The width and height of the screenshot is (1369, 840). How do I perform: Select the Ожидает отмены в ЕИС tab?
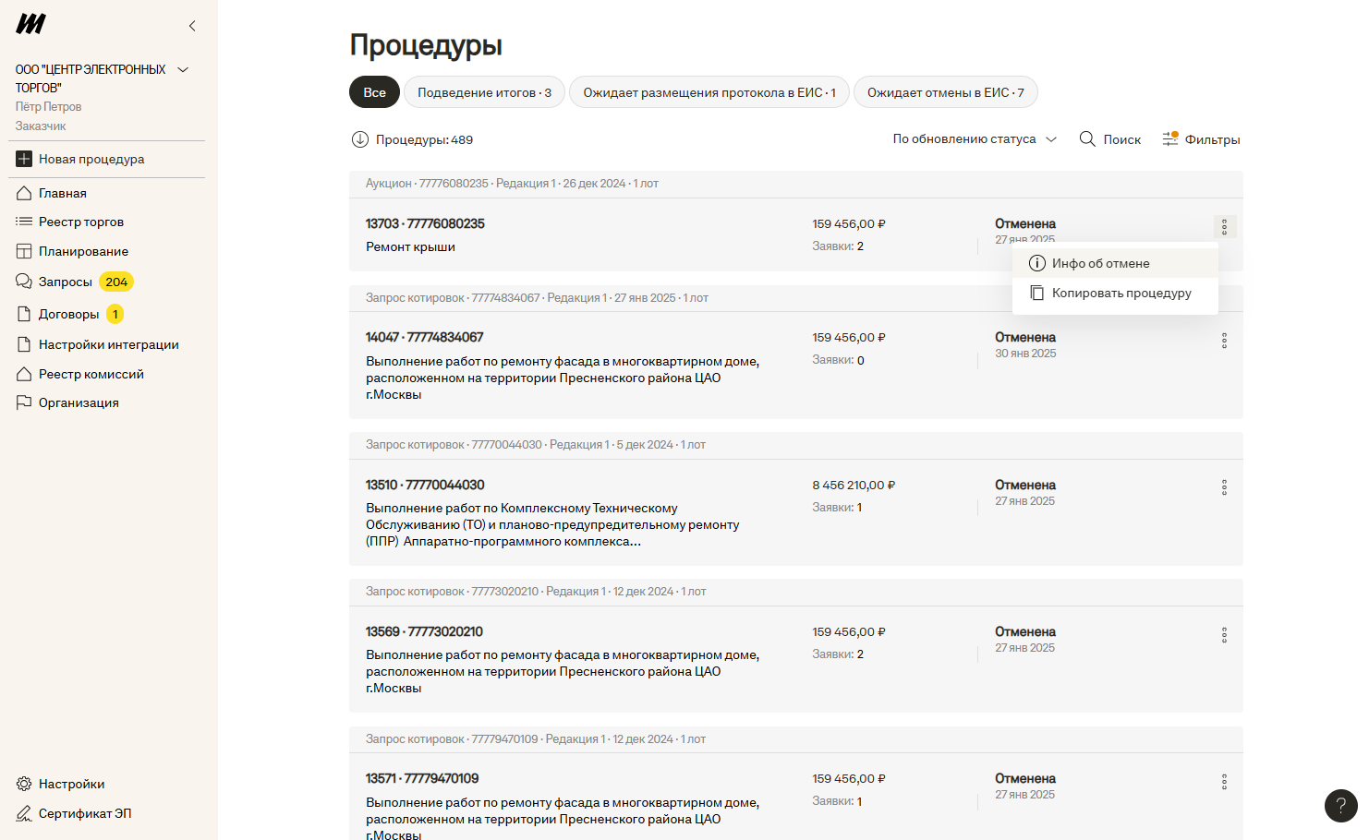pos(945,92)
